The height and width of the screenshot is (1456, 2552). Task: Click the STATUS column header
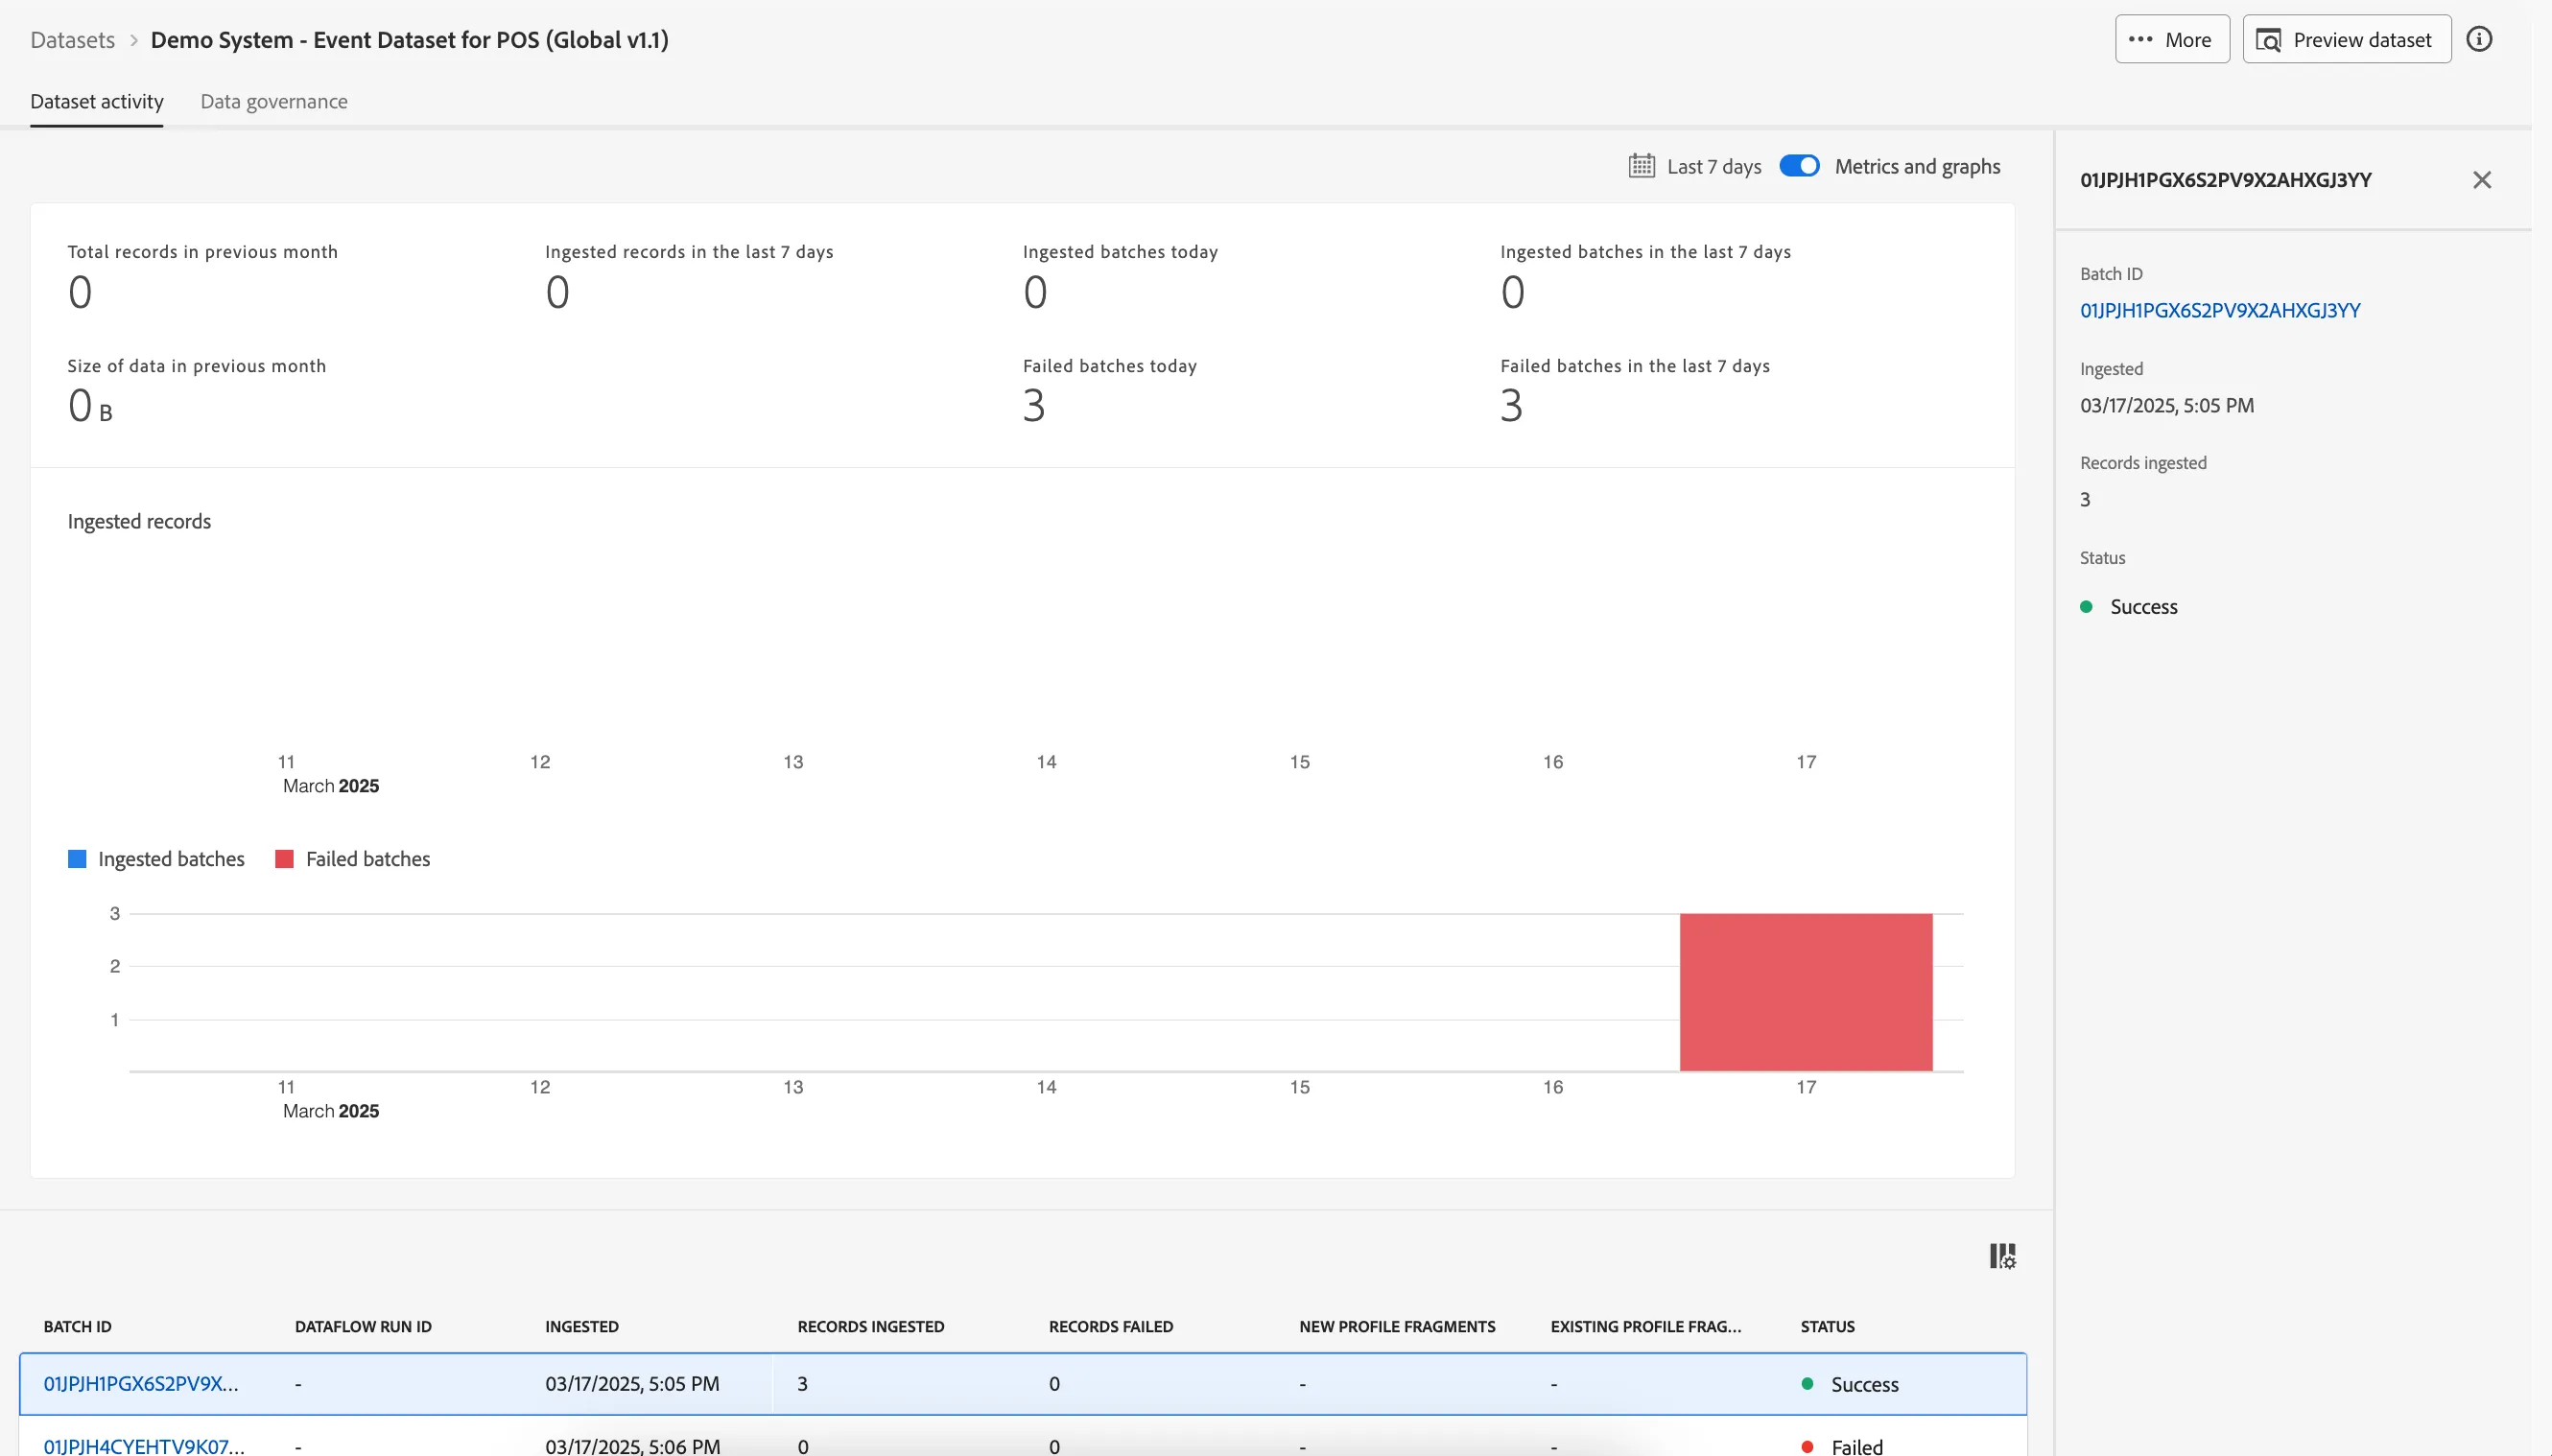click(x=1828, y=1326)
